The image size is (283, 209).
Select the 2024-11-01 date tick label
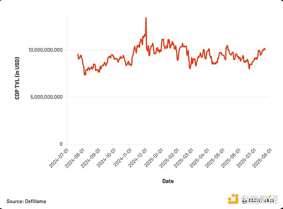120,158
